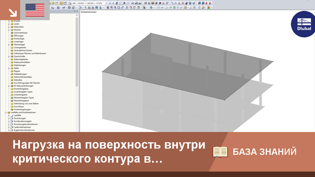
Task: Click the highlighted view icon left of the red X
Action: 153,3
